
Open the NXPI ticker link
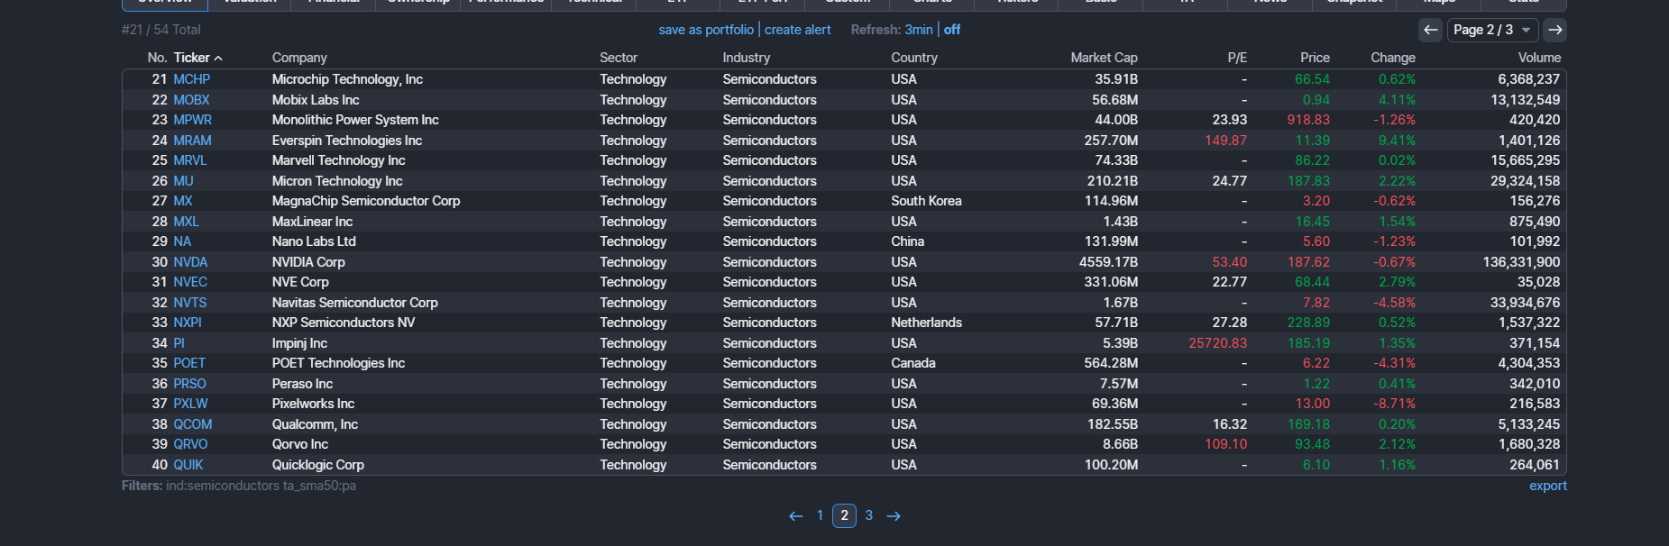(x=188, y=323)
